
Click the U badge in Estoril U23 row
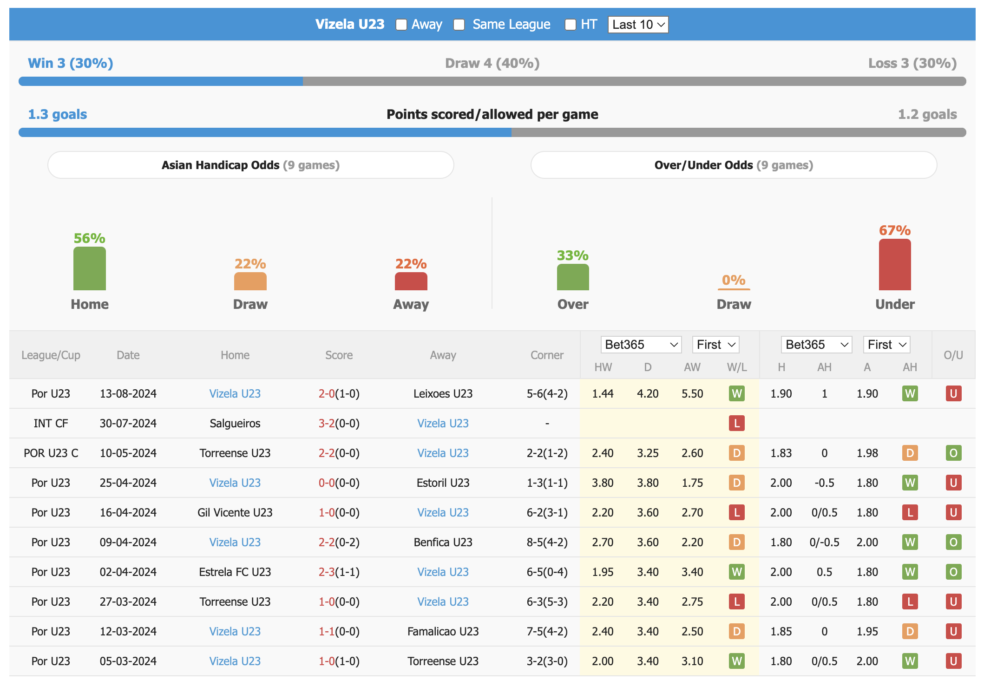click(x=953, y=483)
